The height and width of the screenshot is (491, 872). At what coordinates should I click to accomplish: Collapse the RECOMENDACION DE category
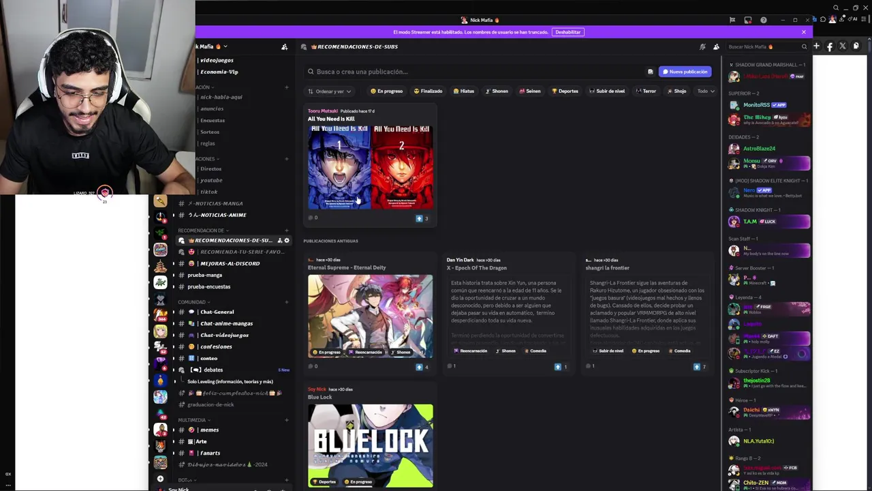click(x=203, y=230)
